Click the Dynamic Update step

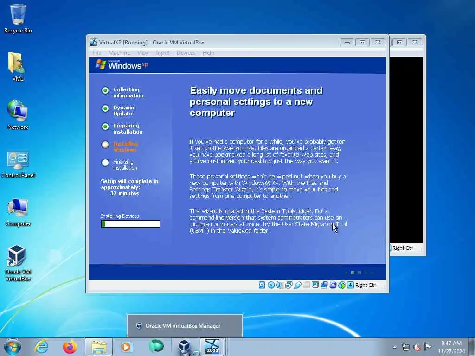click(119, 110)
